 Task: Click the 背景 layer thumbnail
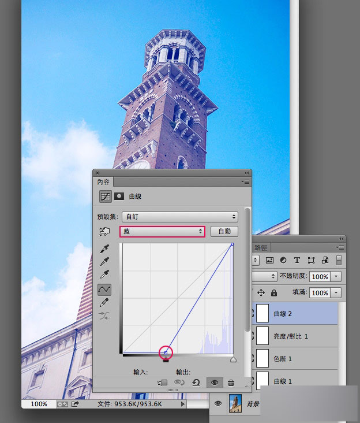click(x=235, y=403)
